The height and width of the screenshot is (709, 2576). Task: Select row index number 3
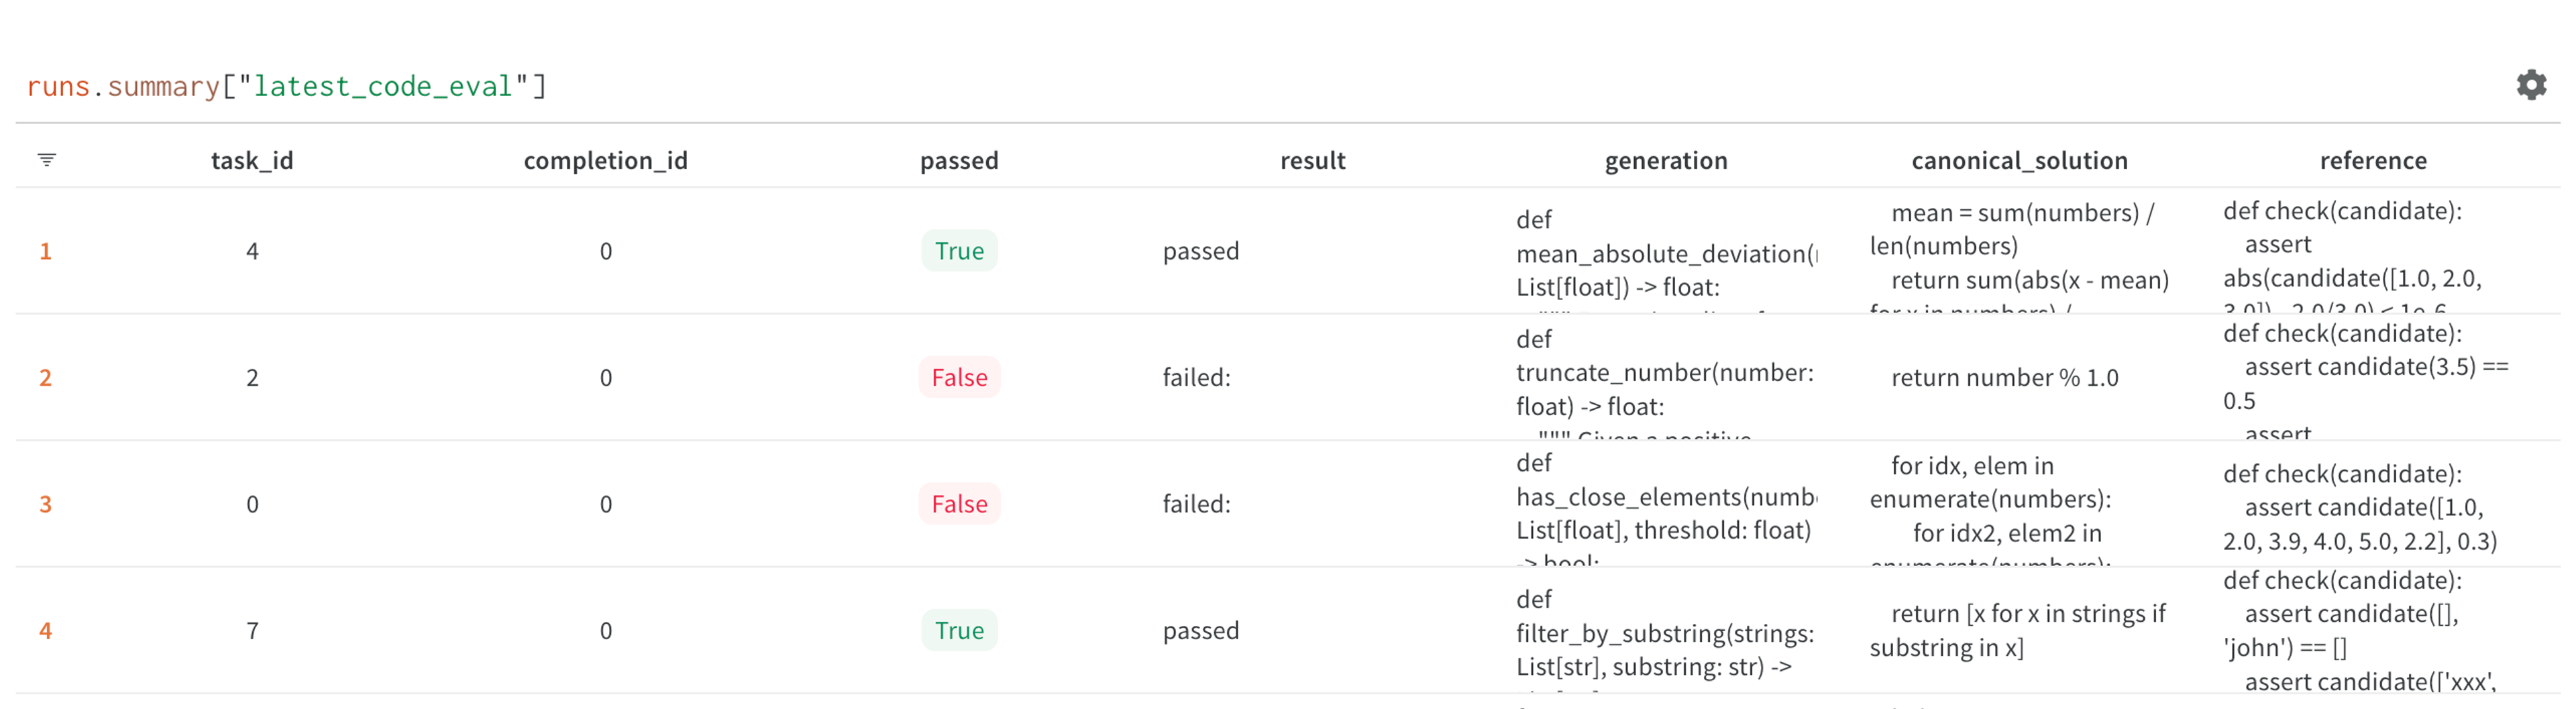(45, 504)
